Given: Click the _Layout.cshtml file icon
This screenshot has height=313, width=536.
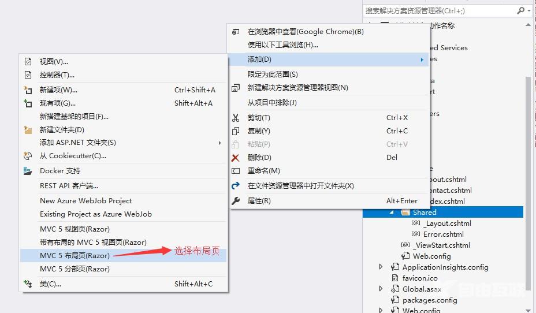Looking at the screenshot, I should (x=416, y=223).
